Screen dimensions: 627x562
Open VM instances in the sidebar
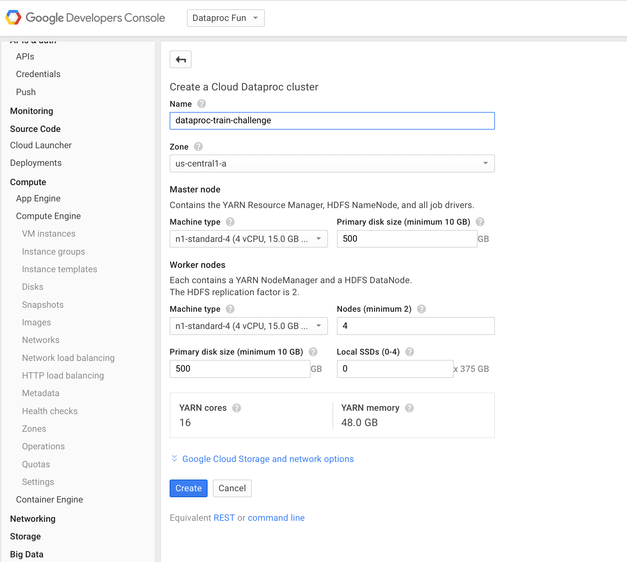[49, 234]
